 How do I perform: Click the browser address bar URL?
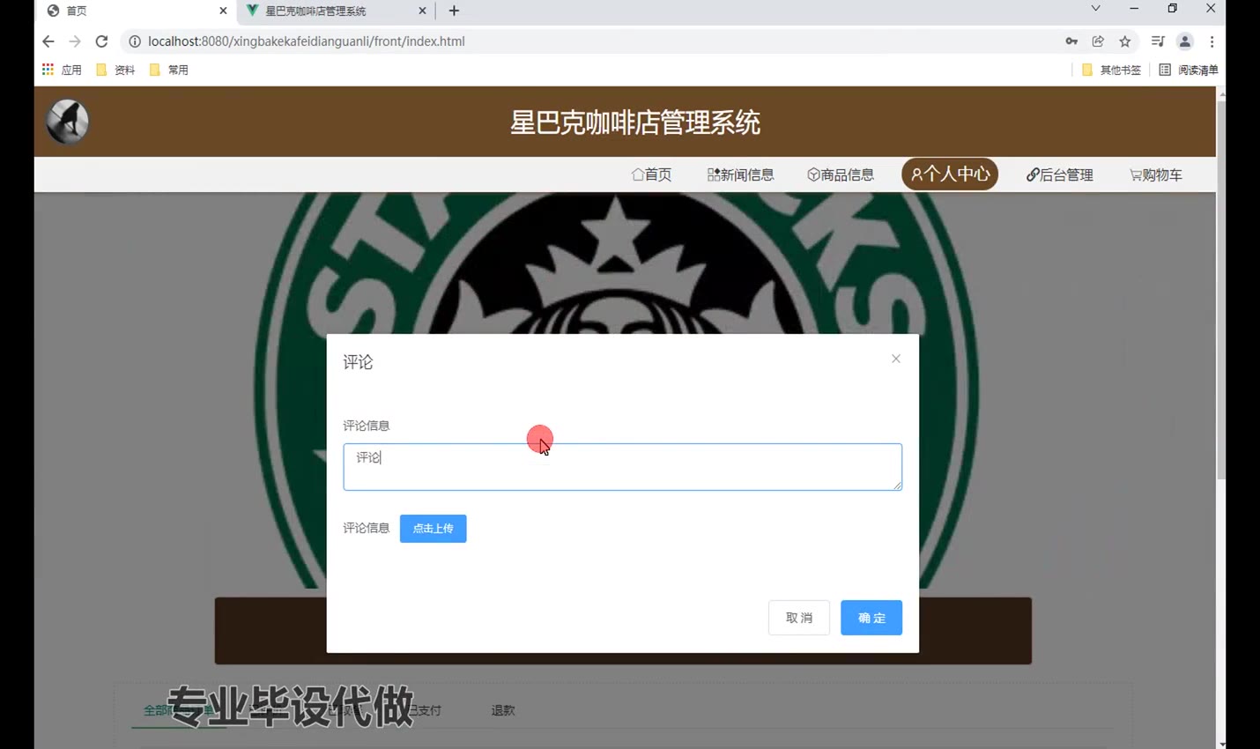coord(306,41)
